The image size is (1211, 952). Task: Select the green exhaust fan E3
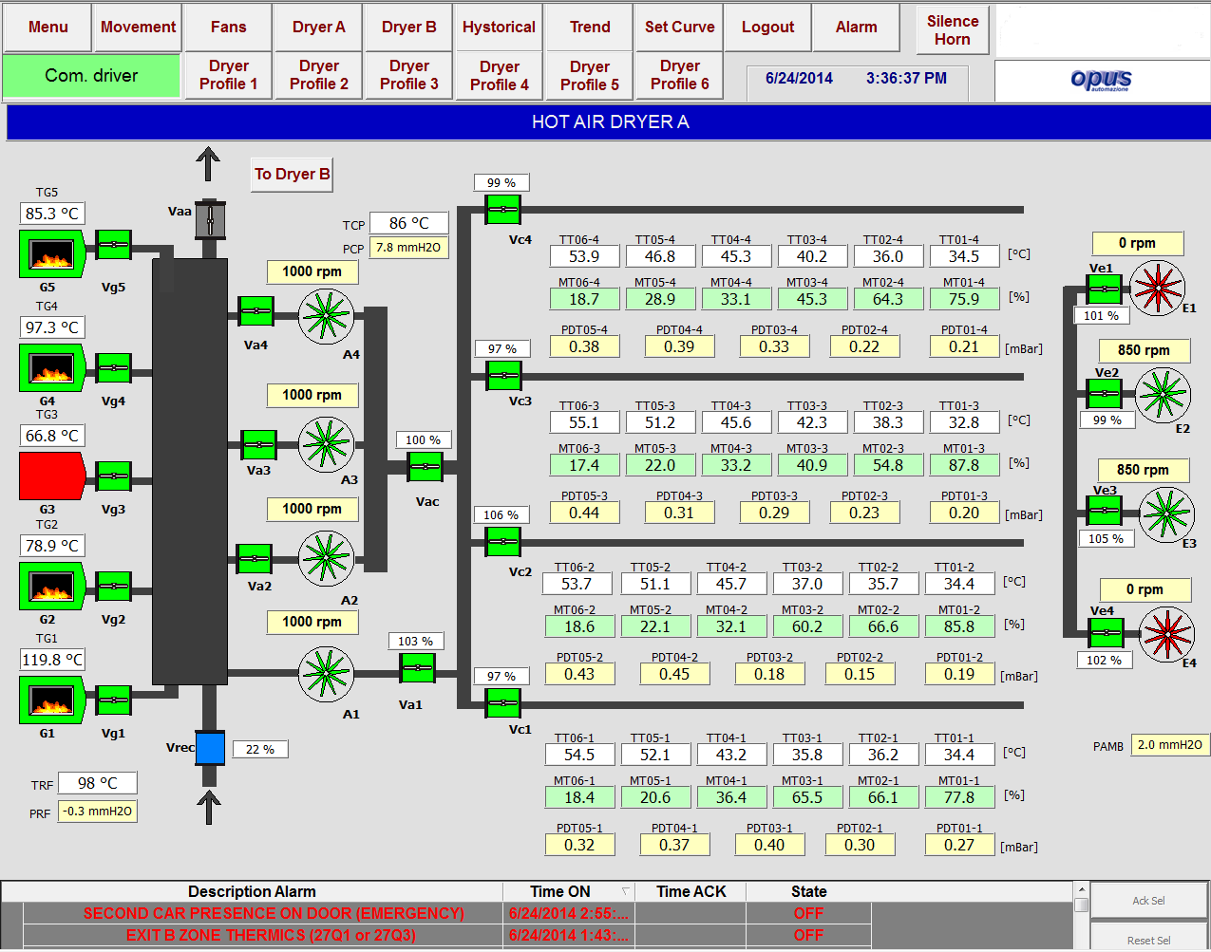[1166, 514]
